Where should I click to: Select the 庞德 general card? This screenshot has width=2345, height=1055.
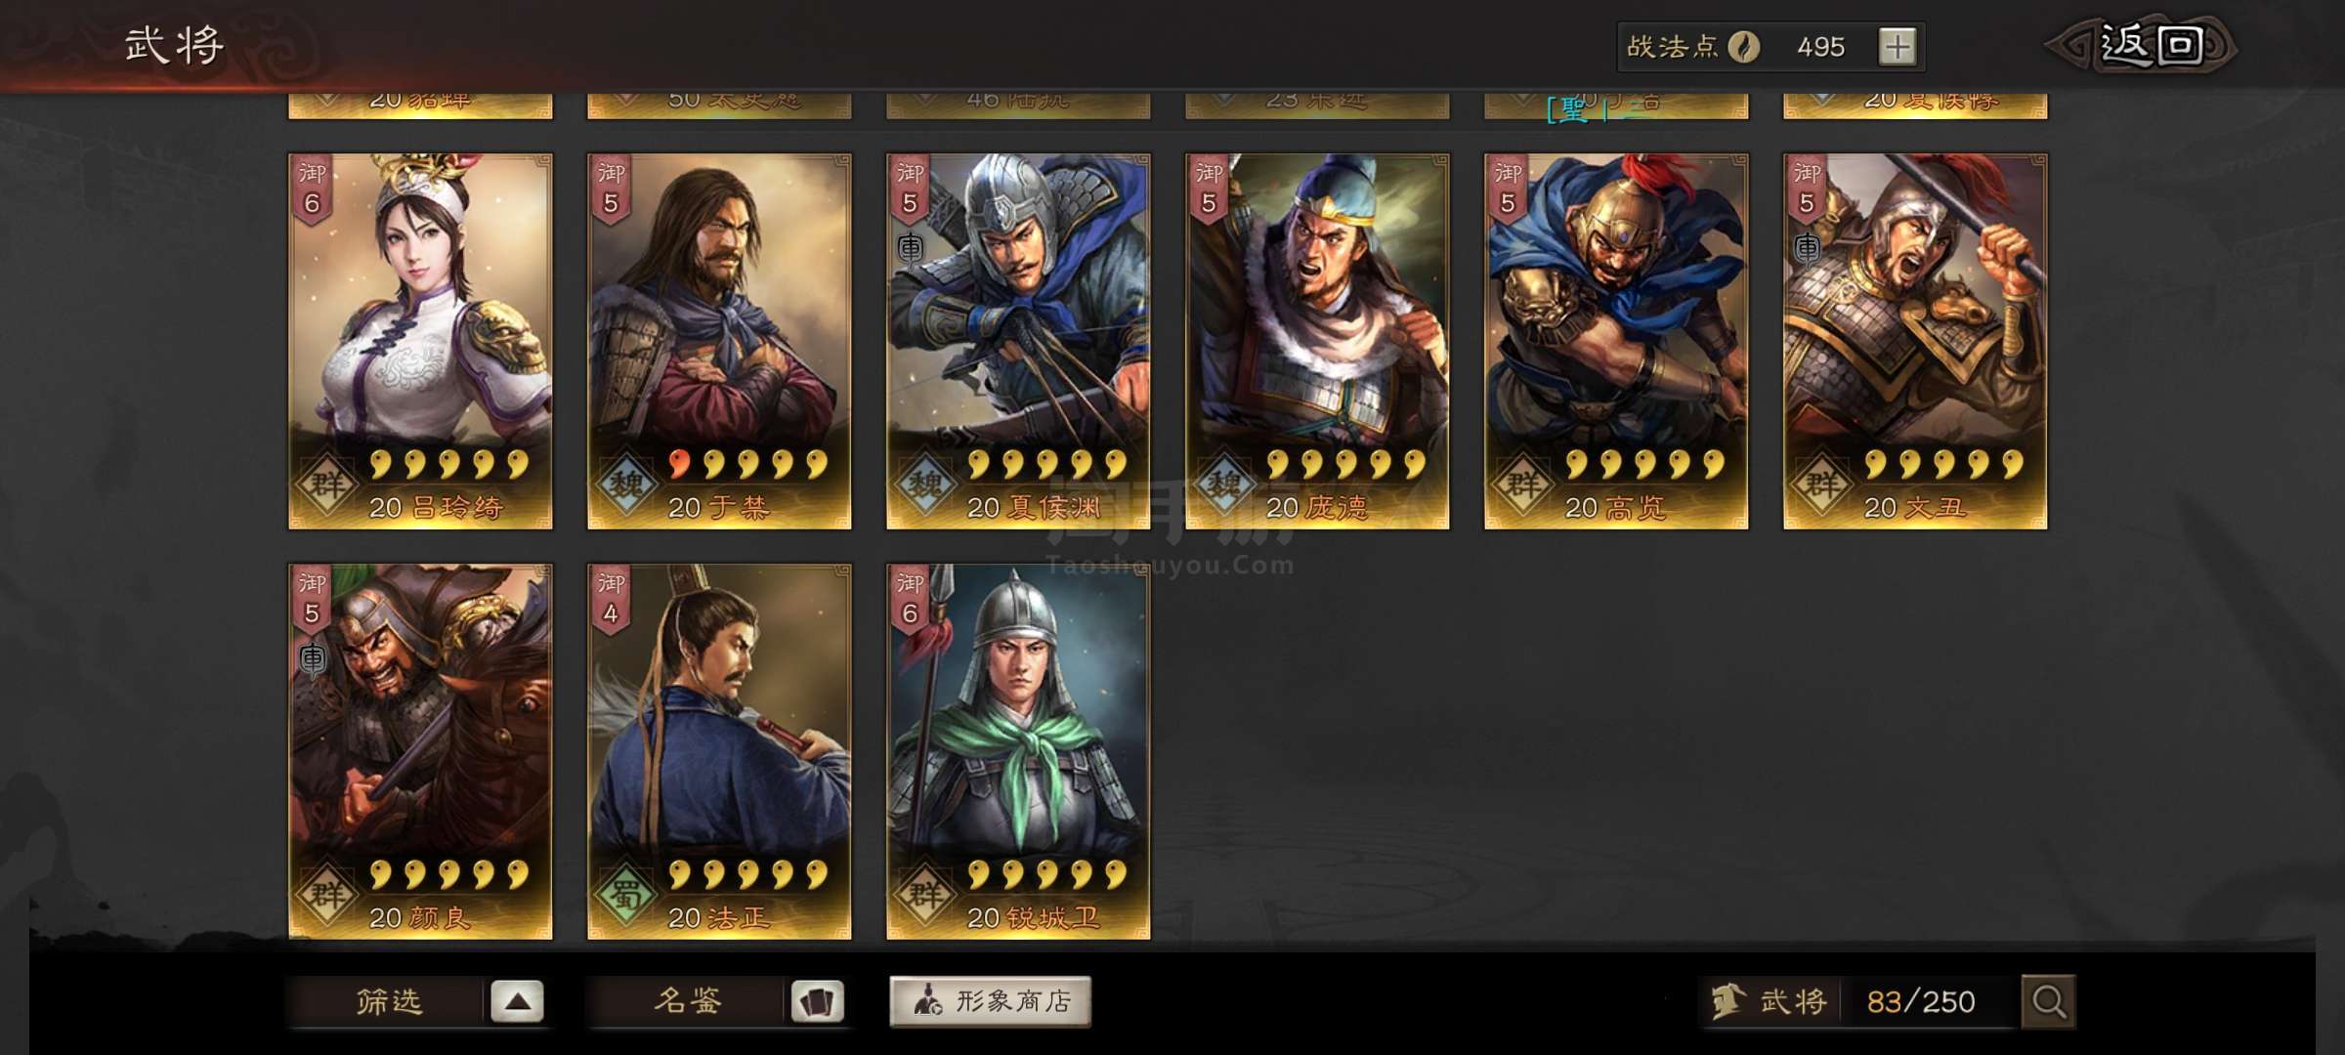coord(1317,341)
